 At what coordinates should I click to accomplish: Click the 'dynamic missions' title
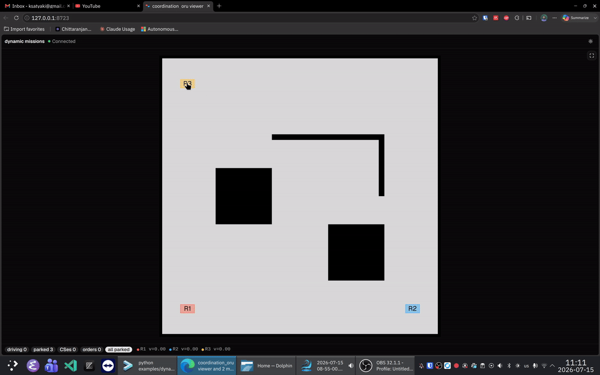(x=24, y=41)
